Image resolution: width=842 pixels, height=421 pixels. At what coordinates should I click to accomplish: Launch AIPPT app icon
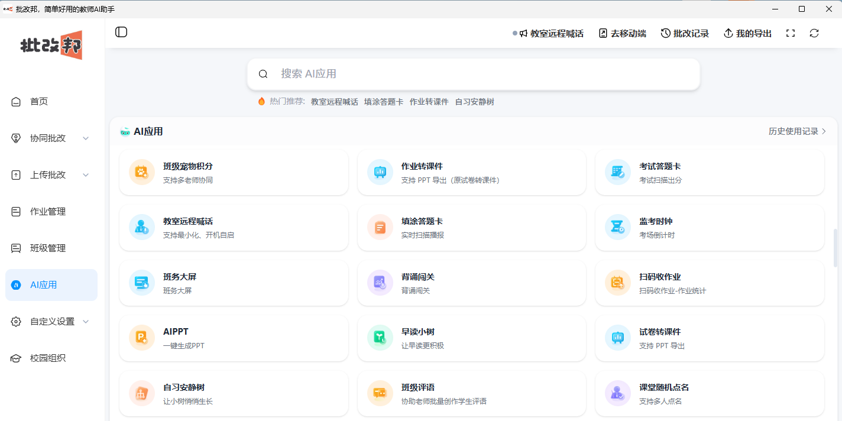tap(142, 338)
